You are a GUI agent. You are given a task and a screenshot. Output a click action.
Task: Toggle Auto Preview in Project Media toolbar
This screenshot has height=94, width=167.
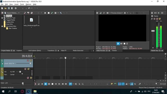(x=52, y=13)
